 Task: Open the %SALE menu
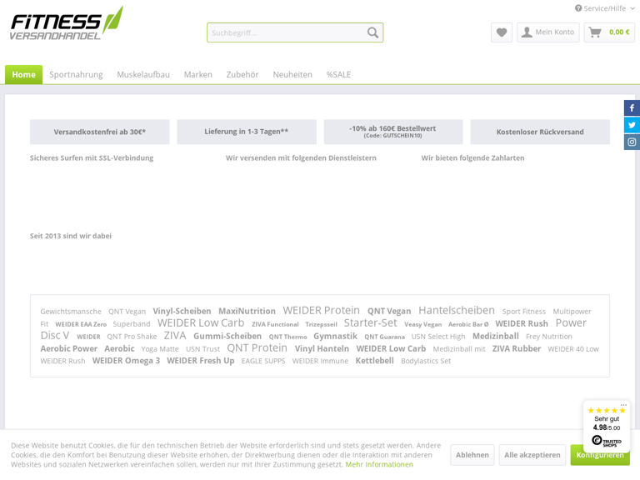pos(338,75)
